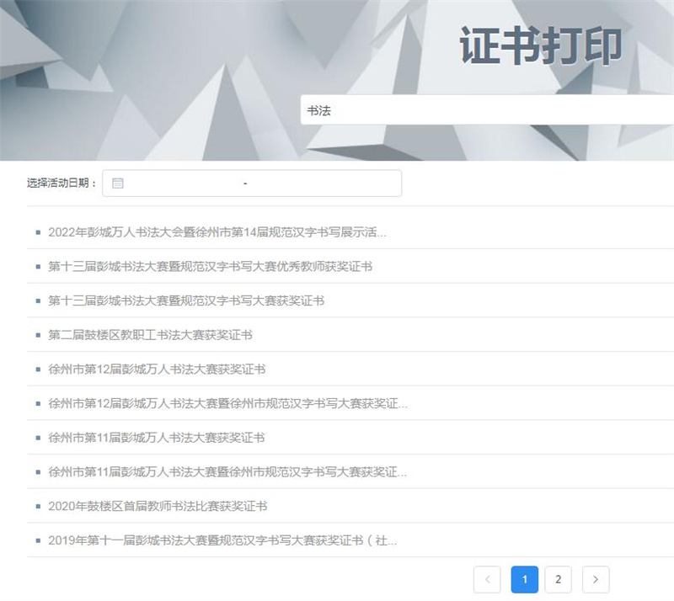The image size is (674, 601).
Task: Open 2022年彭城万人书法大会暨徐州市第14届 certificate entry
Action: point(217,232)
